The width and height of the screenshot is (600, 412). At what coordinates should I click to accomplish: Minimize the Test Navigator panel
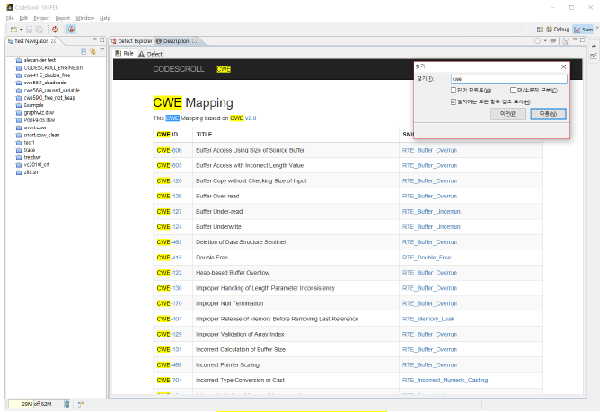point(94,39)
